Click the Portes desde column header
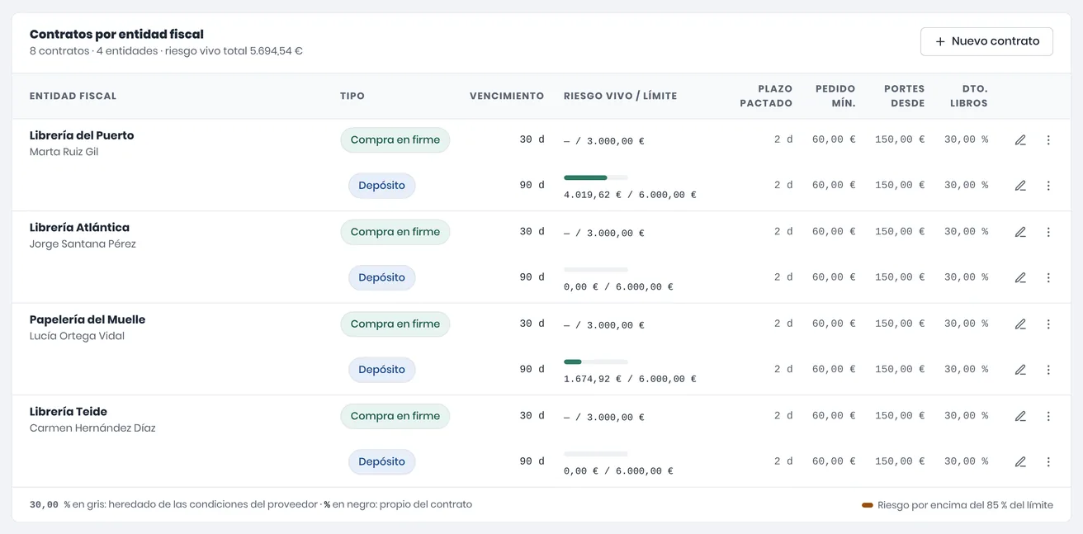 [905, 96]
